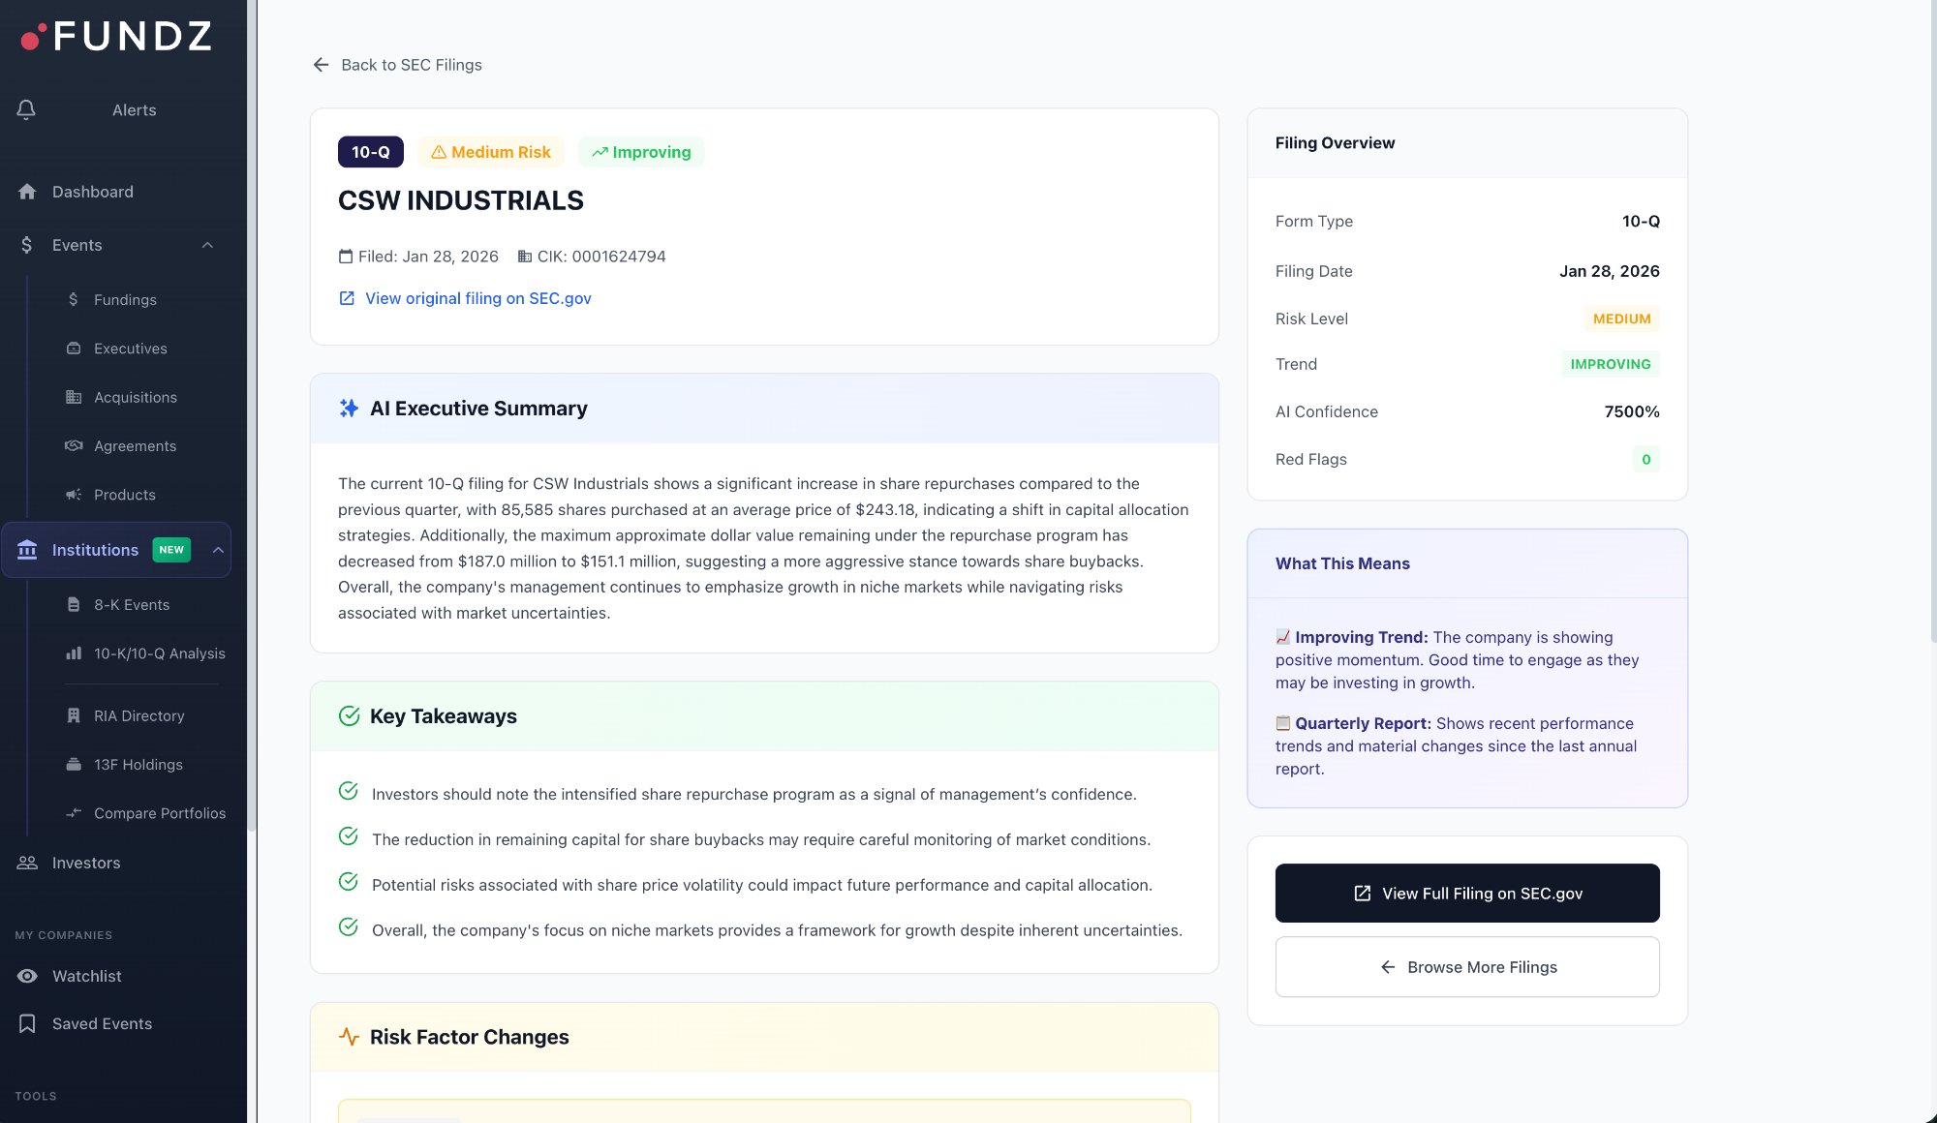Click the Saved Events bookmark icon

(27, 1023)
